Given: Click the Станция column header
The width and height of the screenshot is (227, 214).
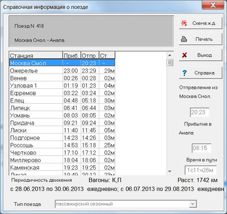Looking at the screenshot, I should (36, 55).
